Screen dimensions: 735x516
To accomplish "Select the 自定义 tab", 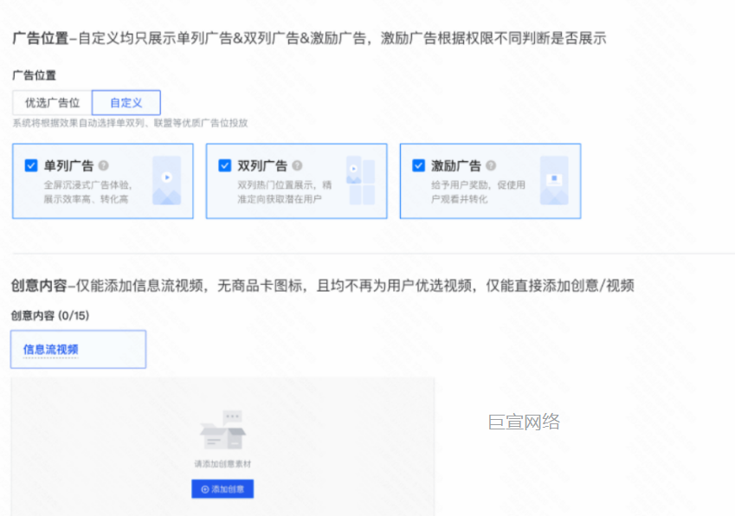I will (x=128, y=102).
